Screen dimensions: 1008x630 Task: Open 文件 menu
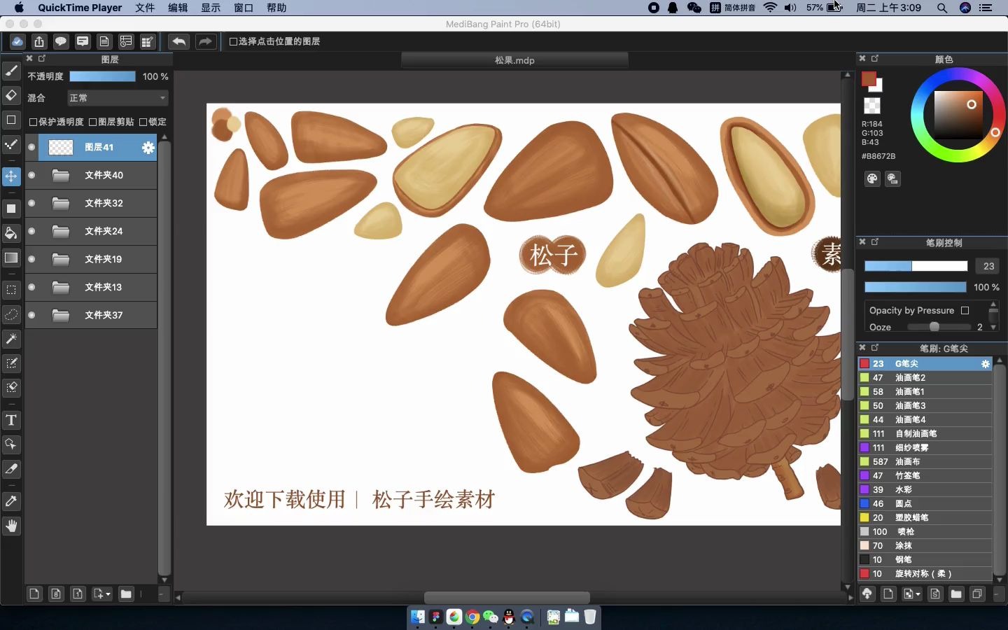145,8
